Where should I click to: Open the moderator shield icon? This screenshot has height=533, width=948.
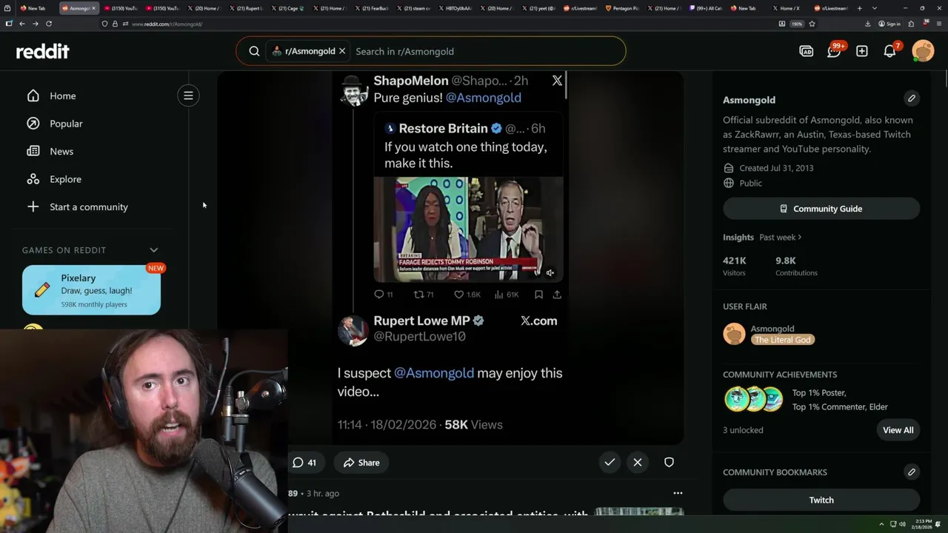tap(669, 463)
